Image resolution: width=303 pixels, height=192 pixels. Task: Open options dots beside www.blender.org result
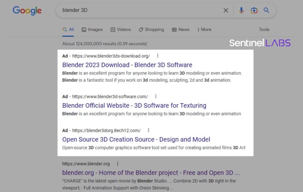tap(118, 164)
